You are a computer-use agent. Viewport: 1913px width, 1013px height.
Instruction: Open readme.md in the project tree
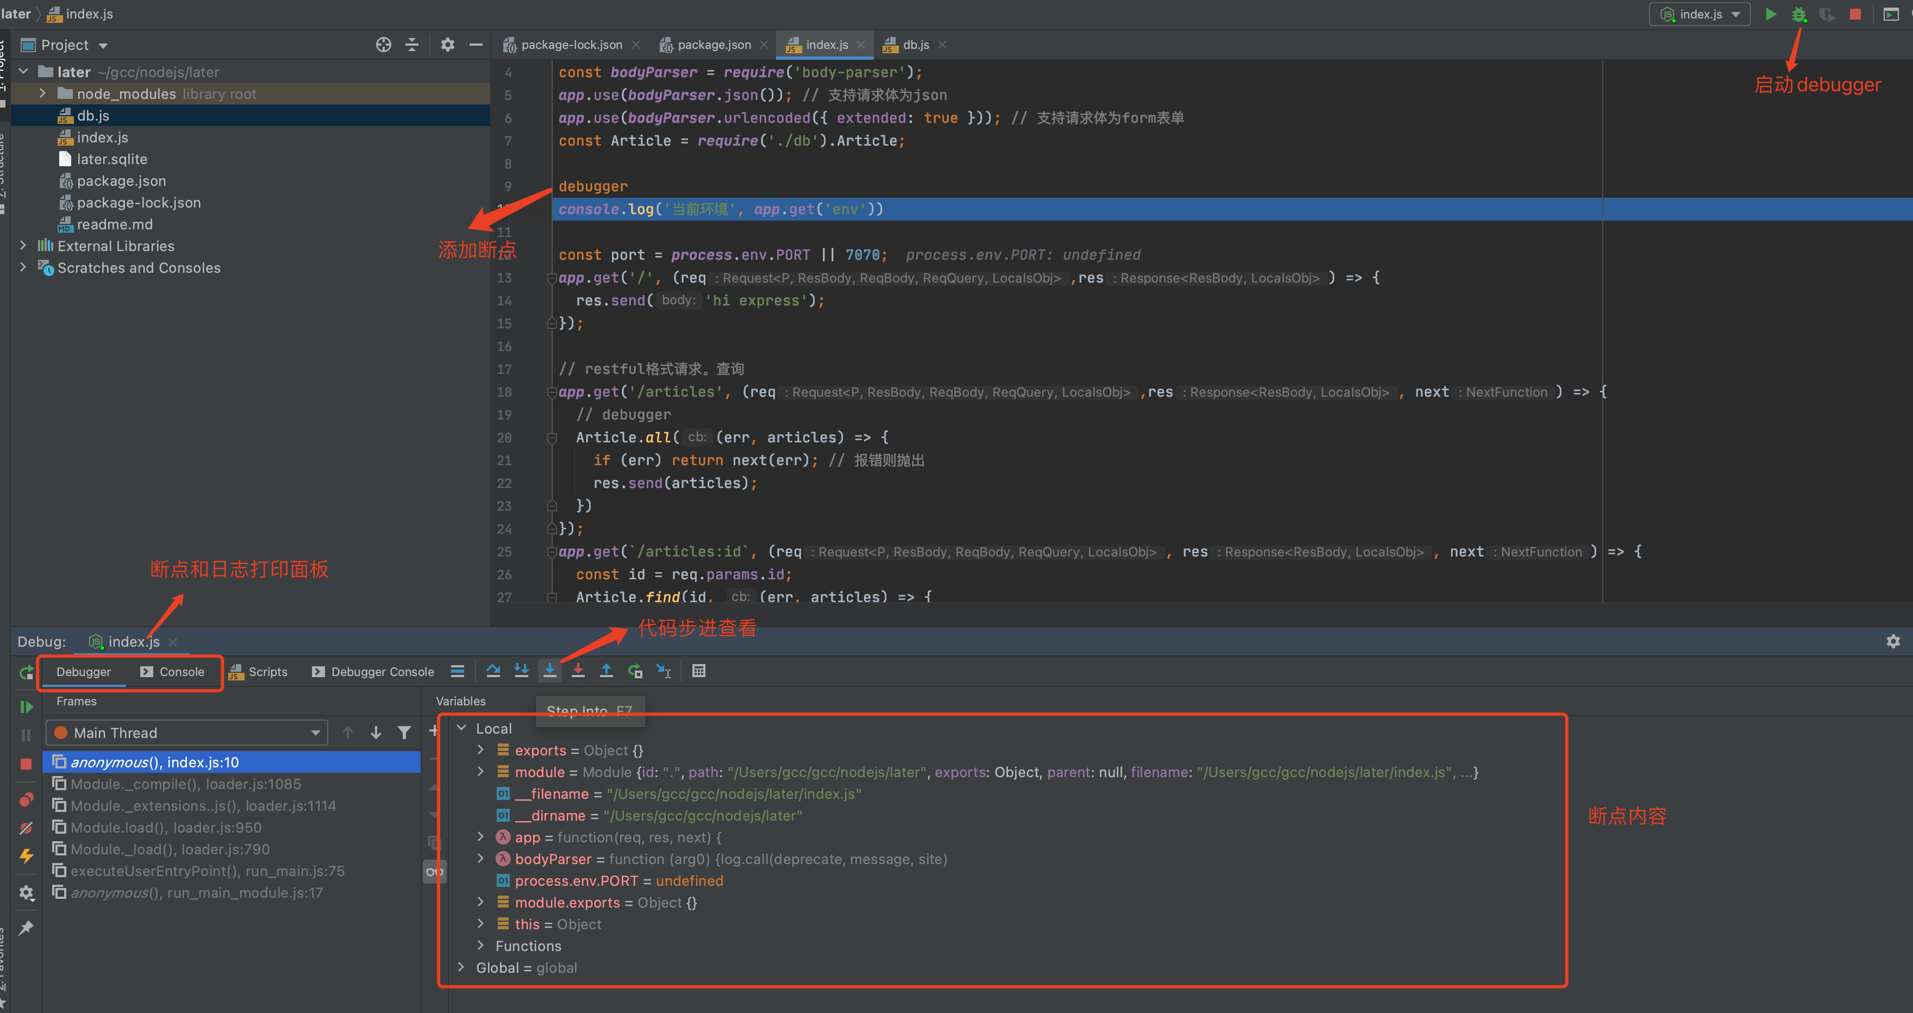pos(114,224)
